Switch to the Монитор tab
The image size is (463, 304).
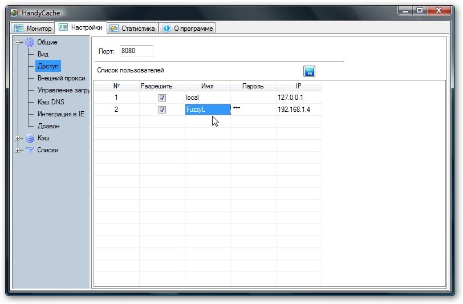tap(33, 29)
